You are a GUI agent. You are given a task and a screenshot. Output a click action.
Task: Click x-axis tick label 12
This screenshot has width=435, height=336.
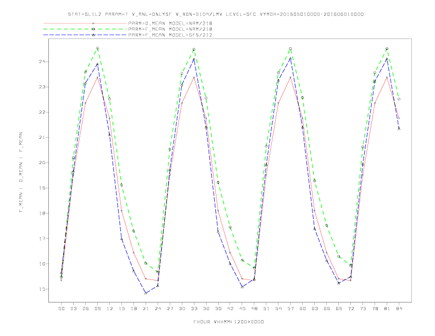point(110,309)
